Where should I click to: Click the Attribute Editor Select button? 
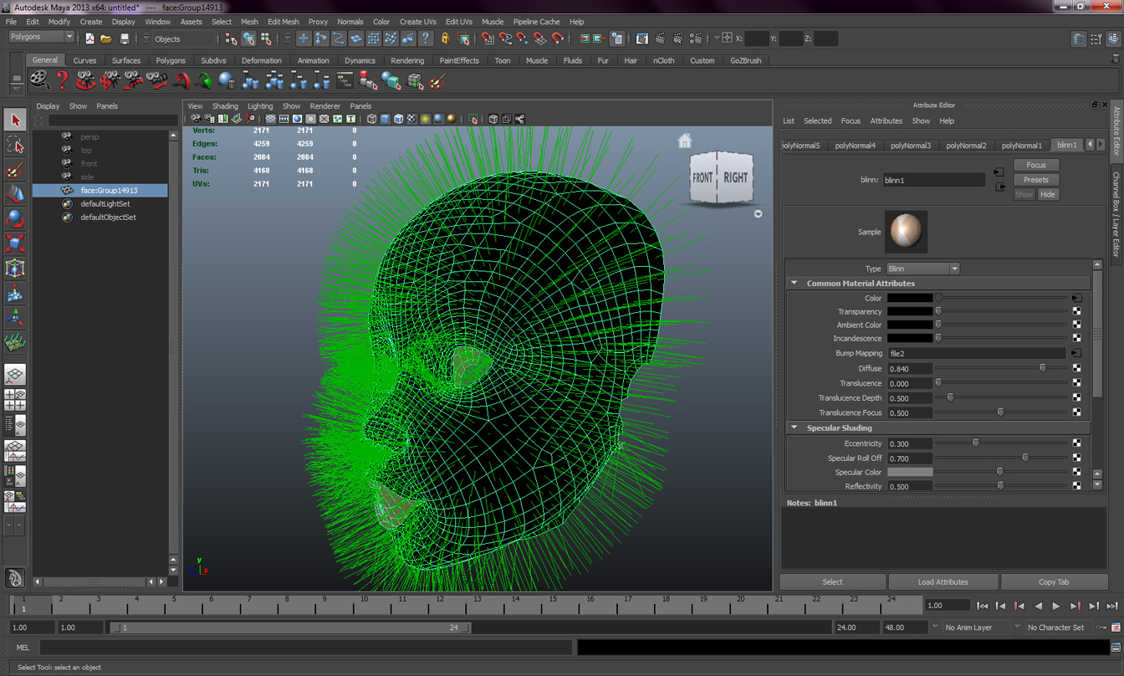pos(832,582)
